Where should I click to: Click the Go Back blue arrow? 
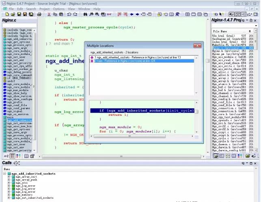point(132,14)
